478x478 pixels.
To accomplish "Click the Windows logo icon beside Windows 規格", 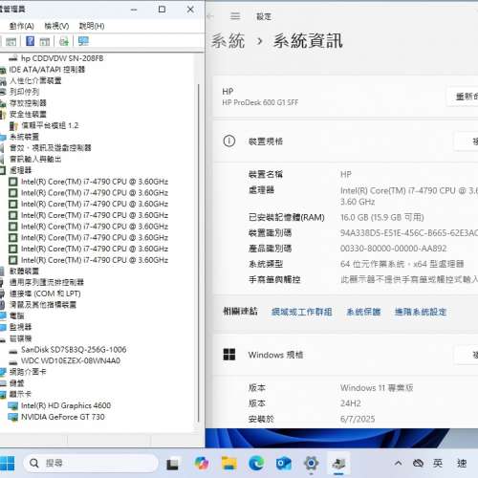I will point(229,355).
